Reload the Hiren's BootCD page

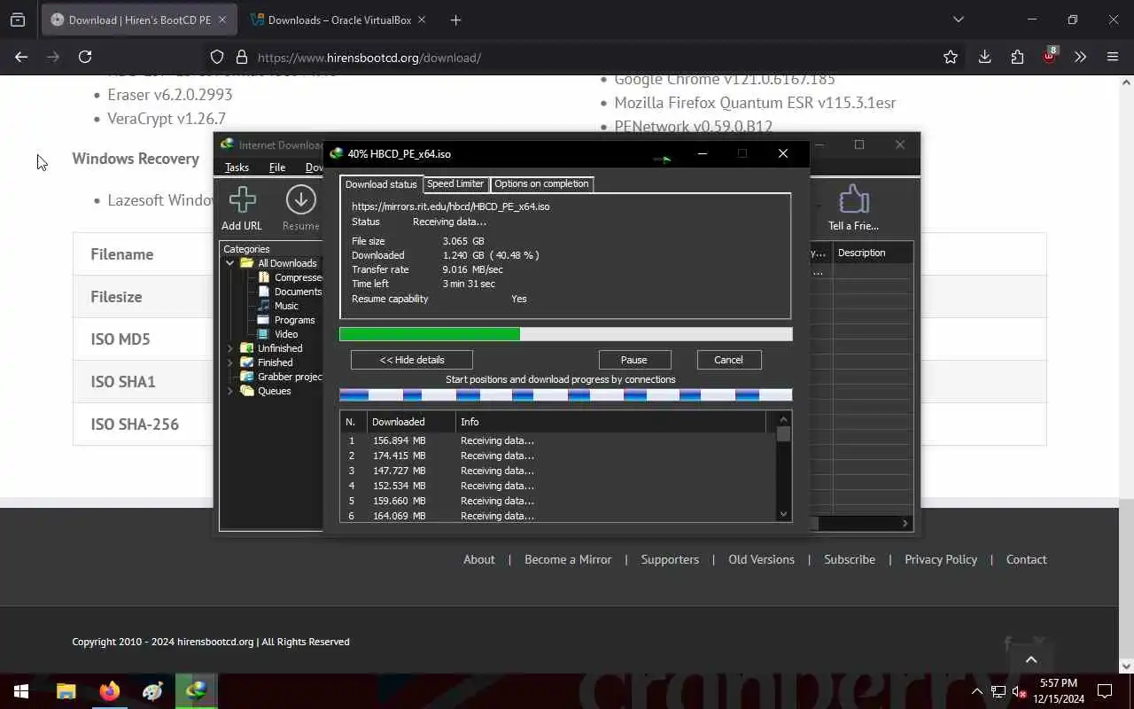coord(85,57)
